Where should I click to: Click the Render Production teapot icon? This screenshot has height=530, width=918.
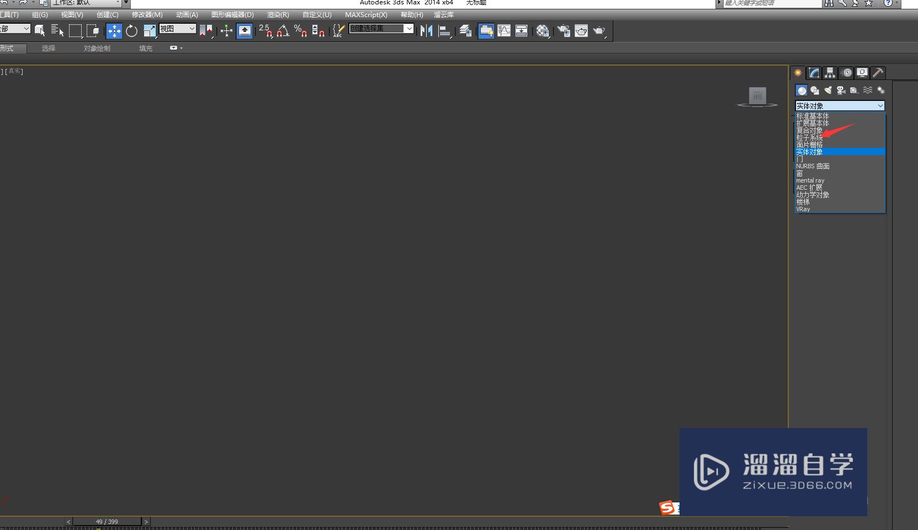pyautogui.click(x=599, y=30)
